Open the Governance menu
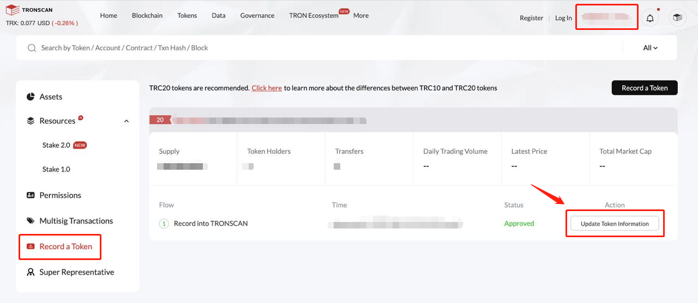 pos(257,16)
